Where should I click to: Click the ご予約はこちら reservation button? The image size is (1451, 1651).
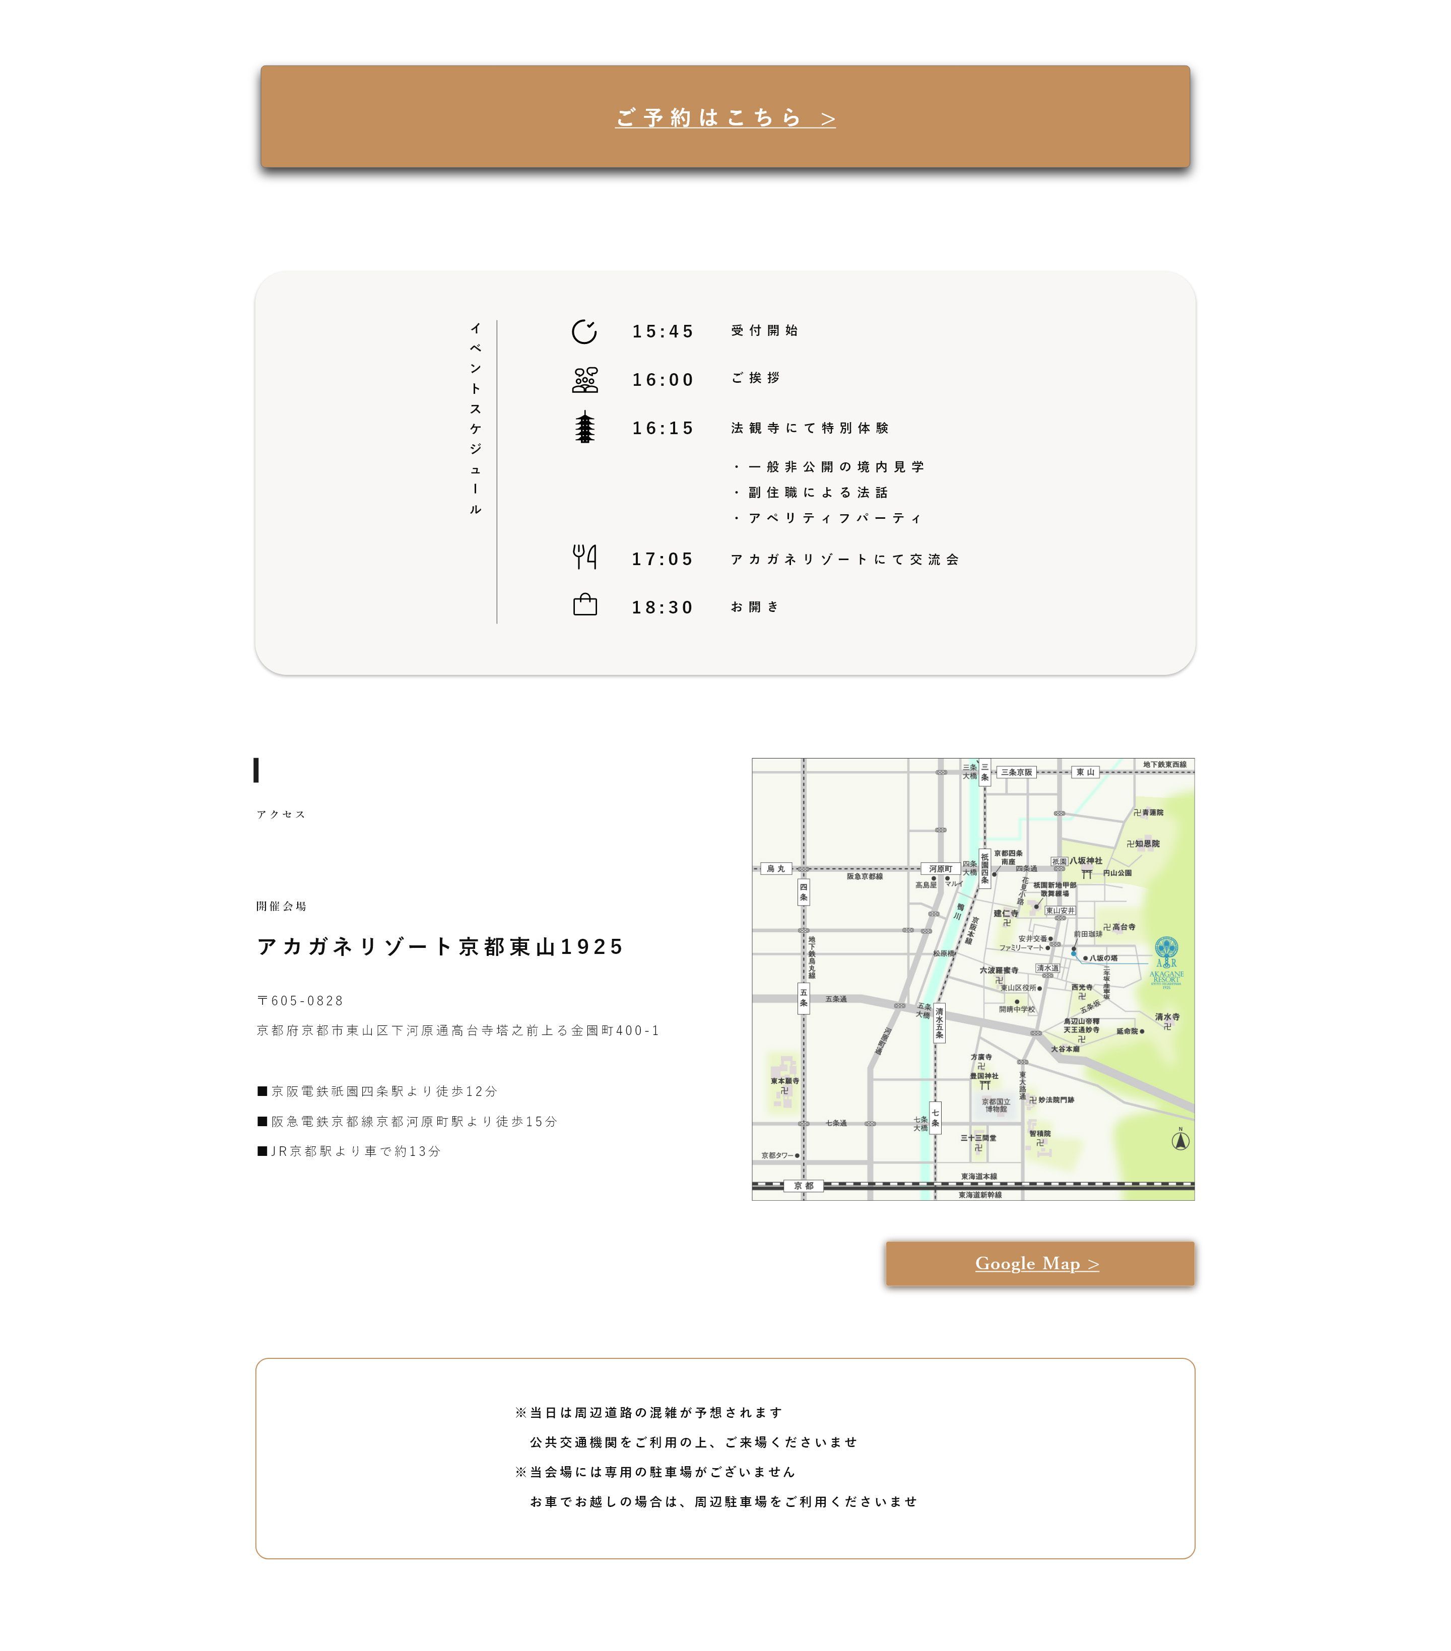(724, 116)
